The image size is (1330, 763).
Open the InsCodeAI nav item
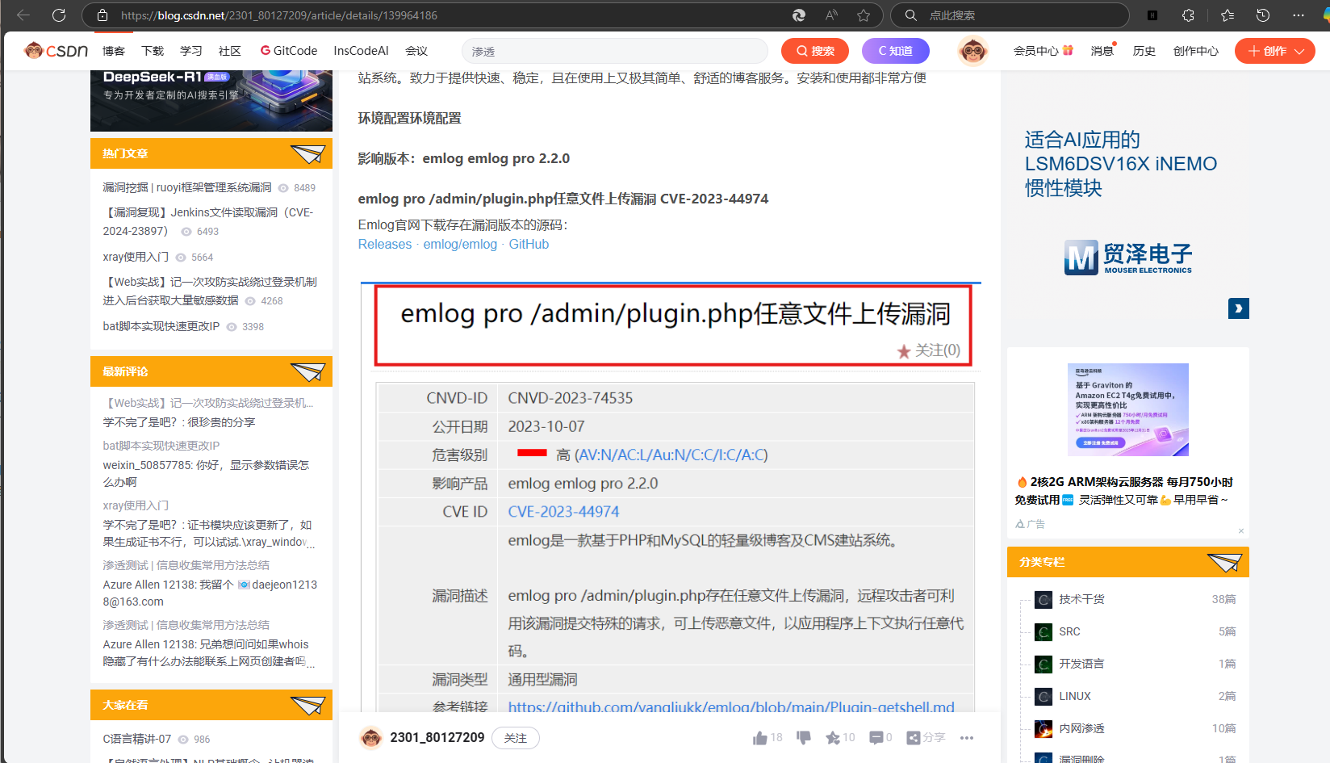(361, 51)
